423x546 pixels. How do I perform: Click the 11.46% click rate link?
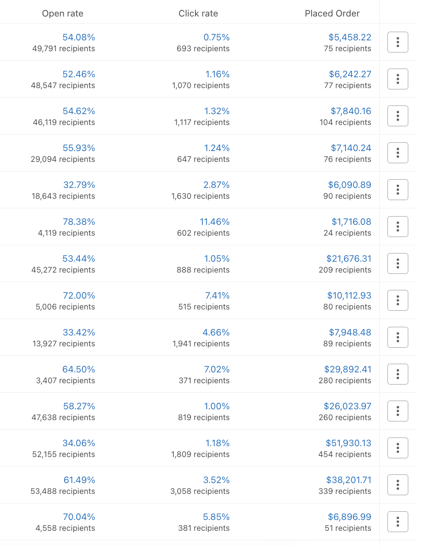click(215, 222)
